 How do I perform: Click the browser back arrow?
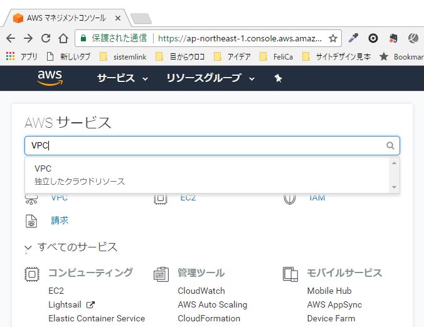tap(11, 38)
